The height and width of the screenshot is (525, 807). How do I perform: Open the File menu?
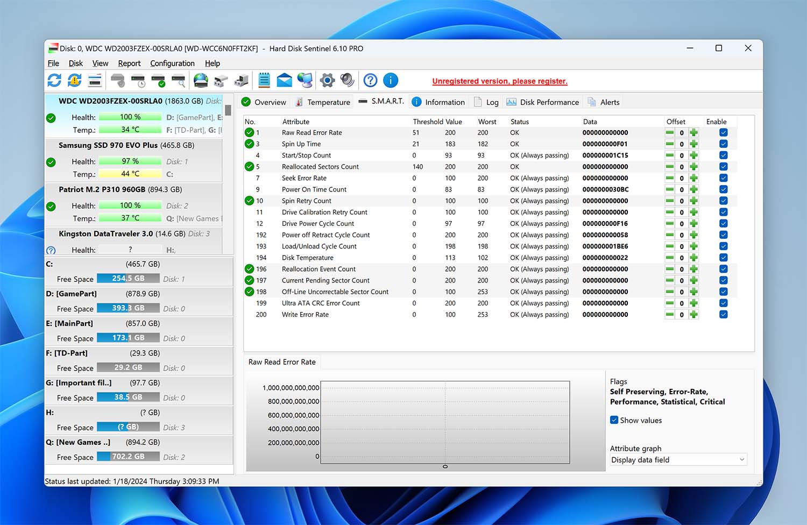tap(53, 63)
